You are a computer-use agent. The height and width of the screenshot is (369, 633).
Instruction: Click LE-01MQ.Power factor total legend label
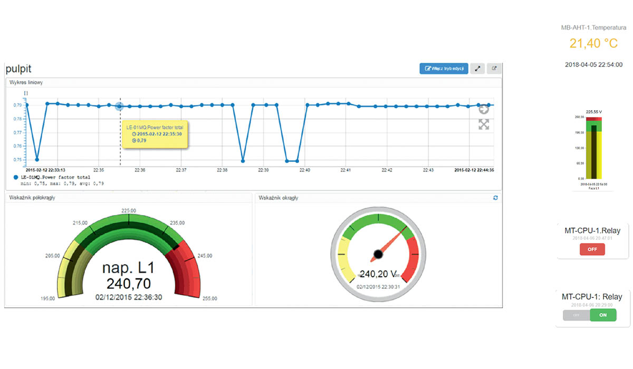[x=55, y=178]
